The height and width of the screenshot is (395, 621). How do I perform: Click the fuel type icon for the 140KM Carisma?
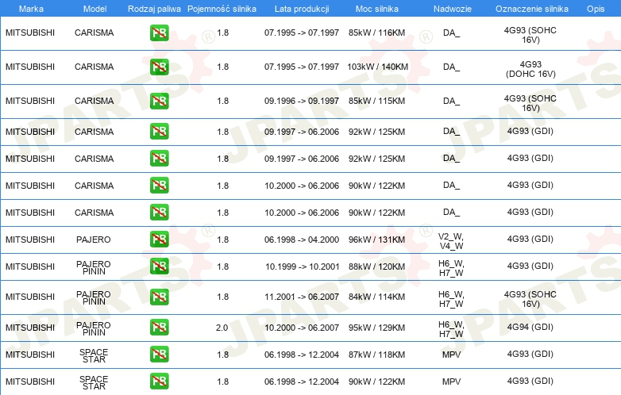[x=159, y=67]
